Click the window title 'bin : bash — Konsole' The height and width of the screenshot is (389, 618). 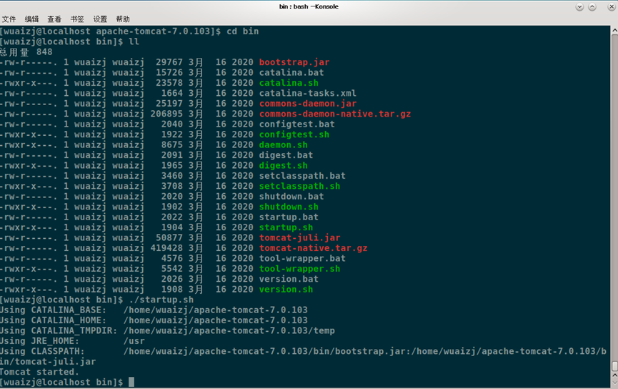[x=309, y=6]
